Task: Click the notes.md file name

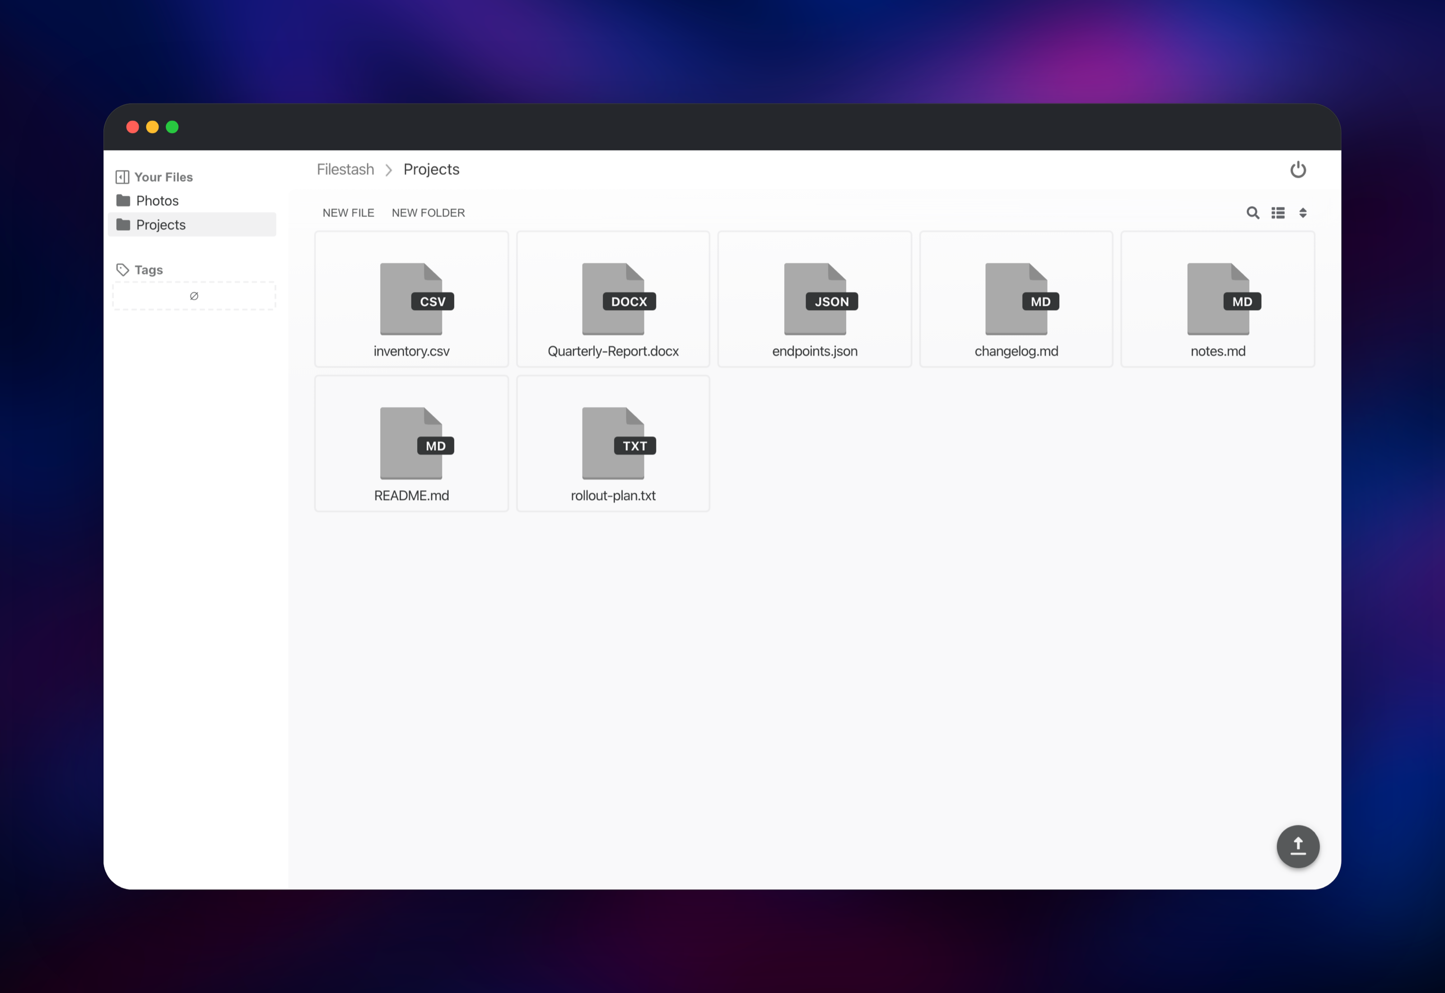Action: (1217, 351)
